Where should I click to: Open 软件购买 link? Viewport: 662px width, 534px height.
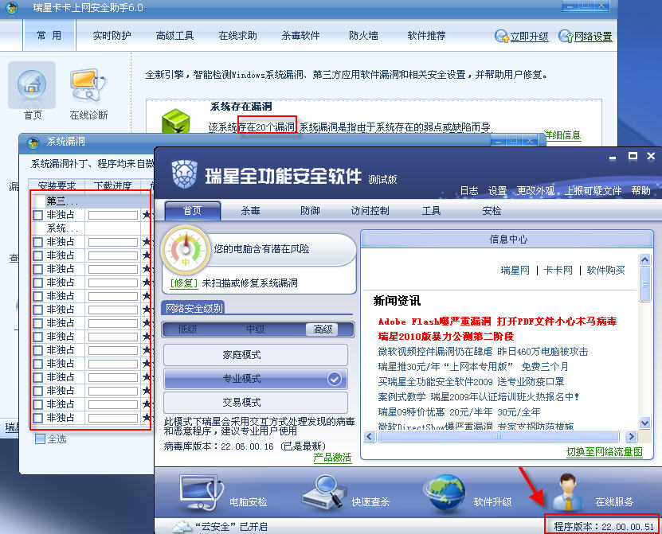click(x=605, y=271)
